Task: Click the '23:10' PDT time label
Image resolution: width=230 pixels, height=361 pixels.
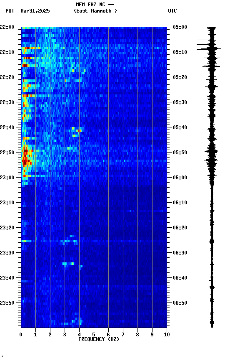Action: (7, 203)
